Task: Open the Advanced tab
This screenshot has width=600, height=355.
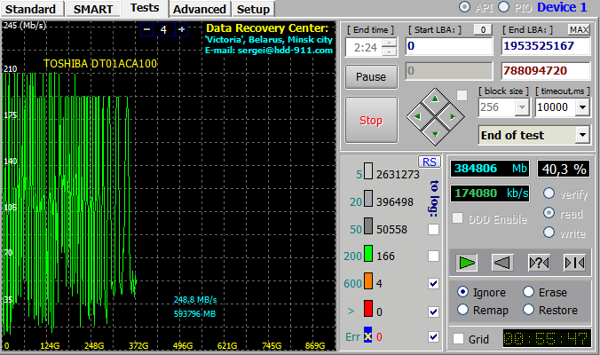Action: coord(200,9)
